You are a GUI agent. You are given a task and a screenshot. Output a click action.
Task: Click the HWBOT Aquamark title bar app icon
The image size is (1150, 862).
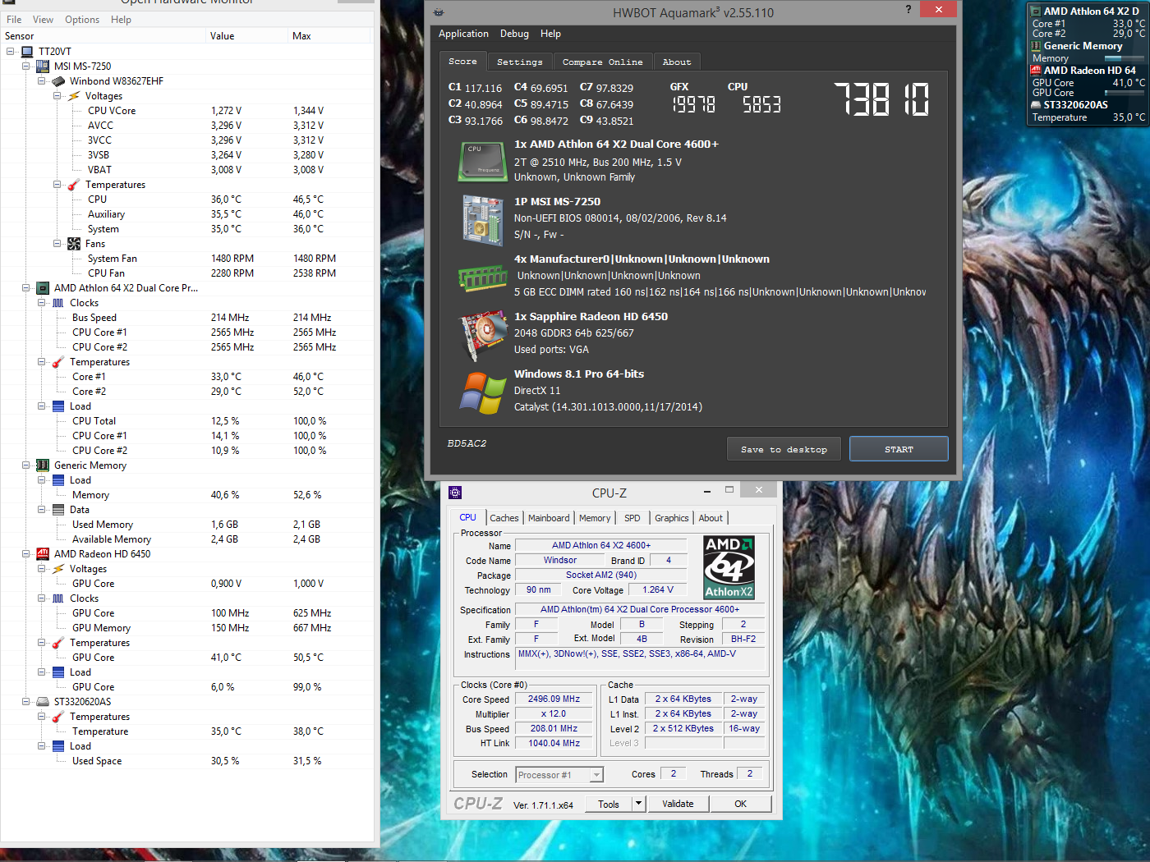[x=439, y=12]
